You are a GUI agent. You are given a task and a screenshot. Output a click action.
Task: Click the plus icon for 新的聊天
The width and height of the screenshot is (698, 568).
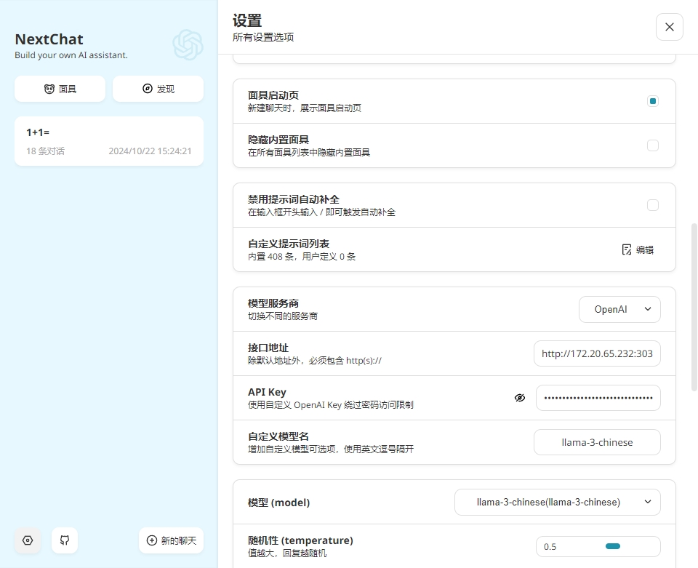pos(152,540)
